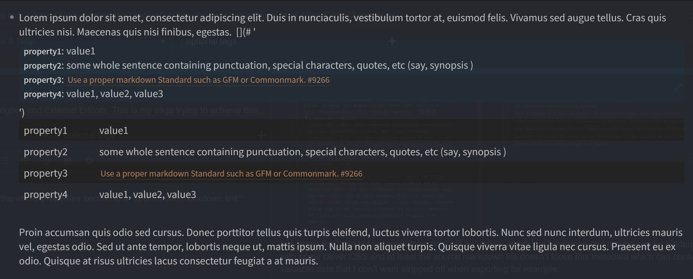This screenshot has height=279, width=693.
Task: Click the bold property1: key label
Action: tap(44, 51)
